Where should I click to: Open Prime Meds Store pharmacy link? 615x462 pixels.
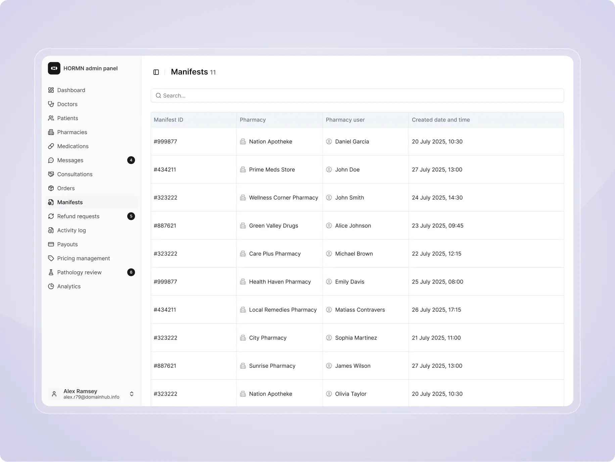pos(272,170)
